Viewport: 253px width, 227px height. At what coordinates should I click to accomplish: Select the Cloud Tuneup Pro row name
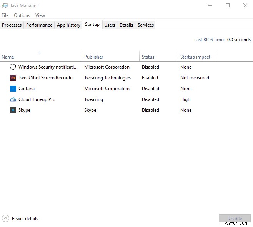(37, 99)
